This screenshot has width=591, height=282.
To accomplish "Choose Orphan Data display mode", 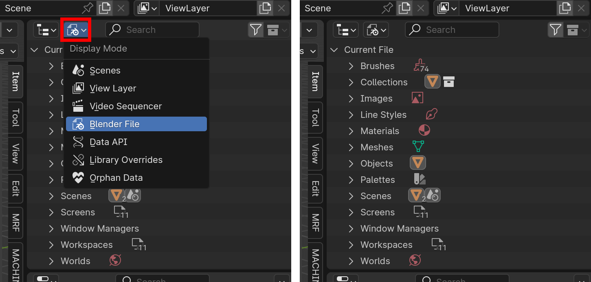I will pyautogui.click(x=136, y=178).
